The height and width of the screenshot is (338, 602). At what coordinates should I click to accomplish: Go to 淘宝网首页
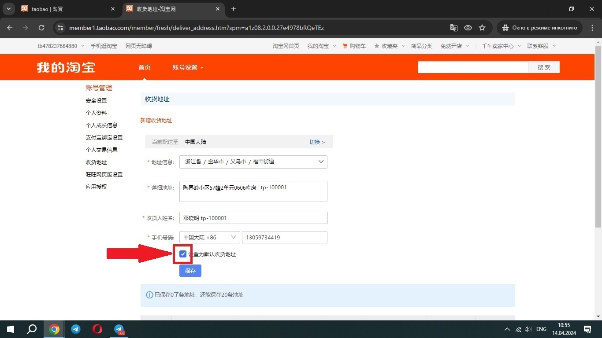286,46
